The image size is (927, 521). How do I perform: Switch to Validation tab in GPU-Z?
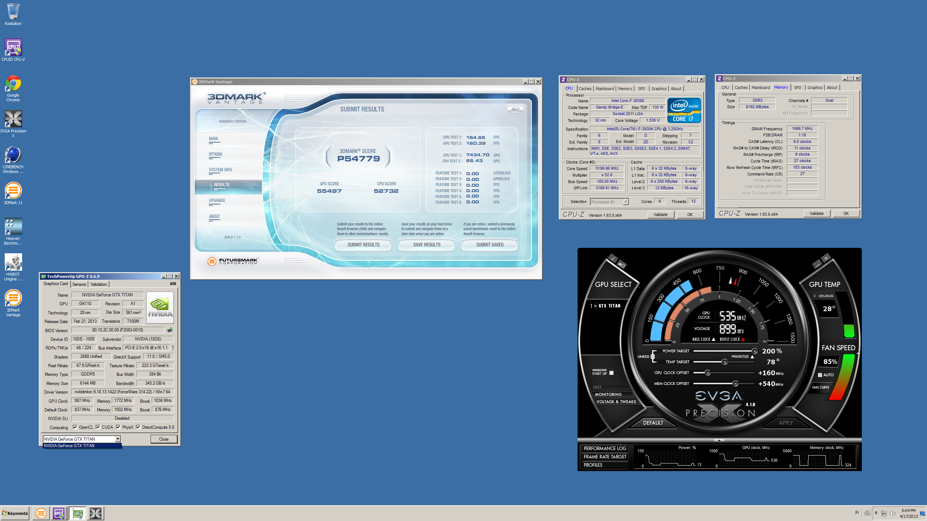[98, 284]
